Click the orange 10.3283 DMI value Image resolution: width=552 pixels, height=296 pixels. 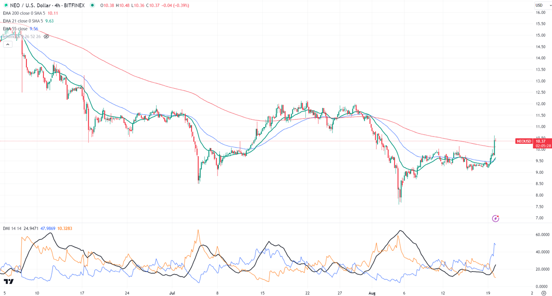(65, 229)
